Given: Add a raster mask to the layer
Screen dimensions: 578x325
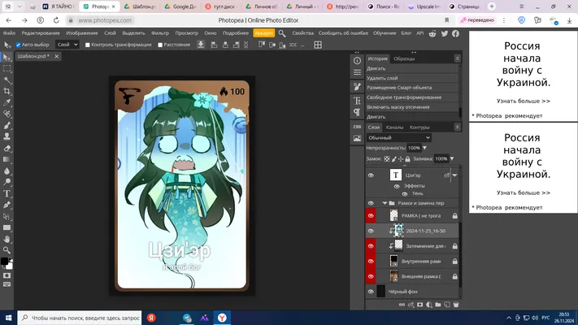Looking at the screenshot, I should point(419,305).
